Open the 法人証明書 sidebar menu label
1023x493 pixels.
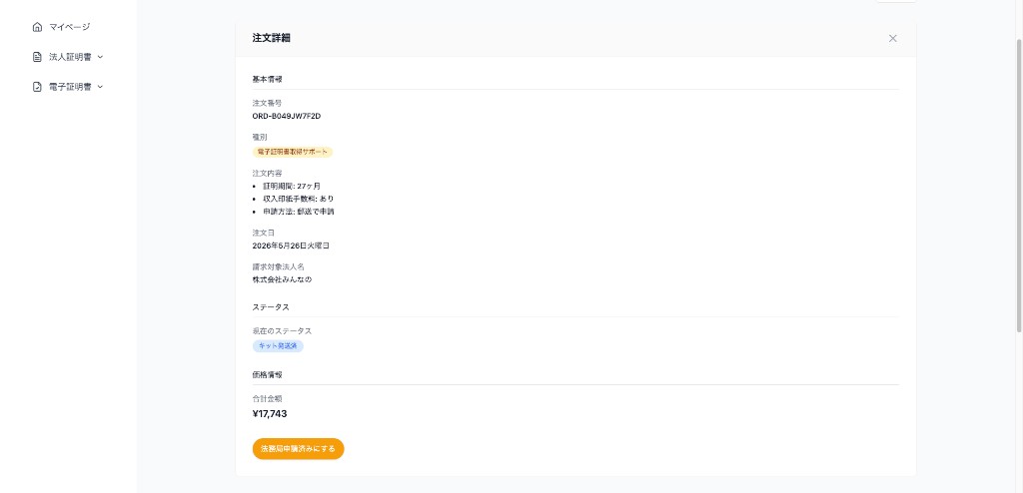pyautogui.click(x=70, y=57)
